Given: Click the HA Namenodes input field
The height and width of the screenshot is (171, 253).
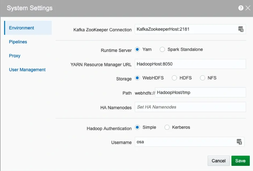Looking at the screenshot, I should tap(190, 107).
